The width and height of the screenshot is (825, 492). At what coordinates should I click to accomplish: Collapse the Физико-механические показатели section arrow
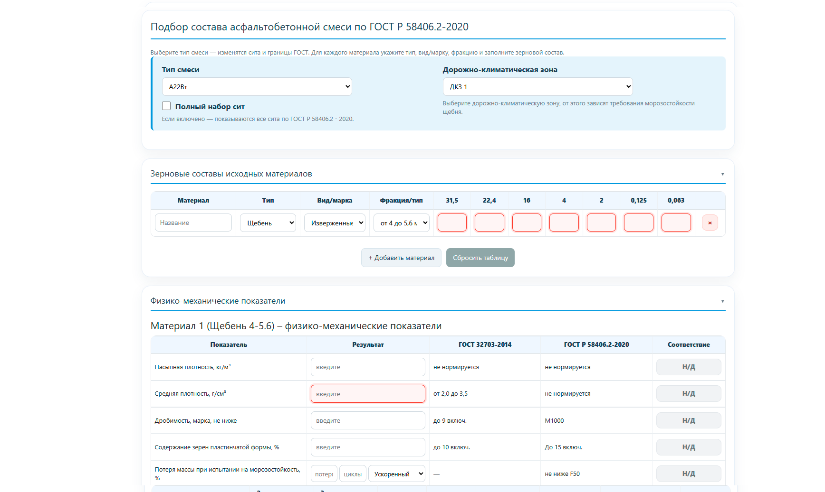(x=722, y=301)
